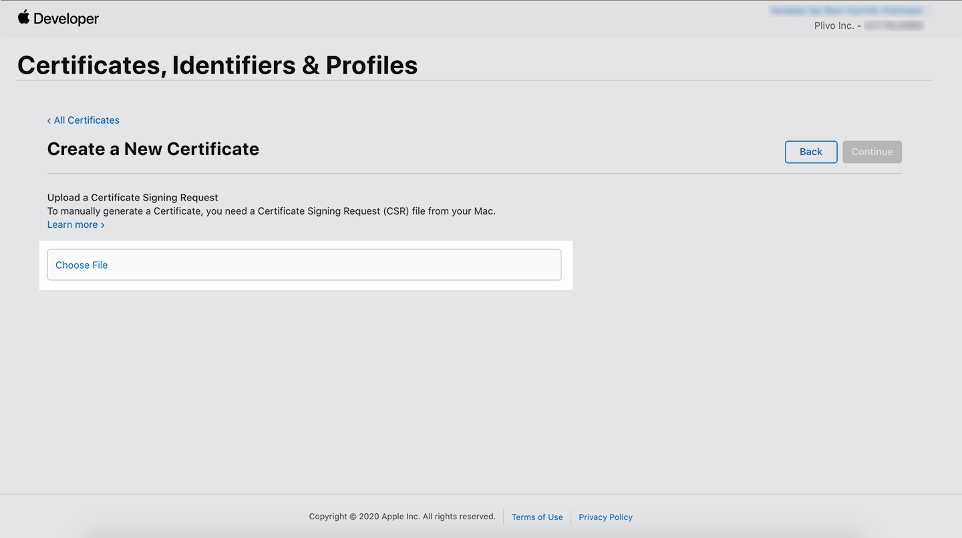Click the Create a New Certificate heading
This screenshot has height=538, width=962.
[x=153, y=149]
